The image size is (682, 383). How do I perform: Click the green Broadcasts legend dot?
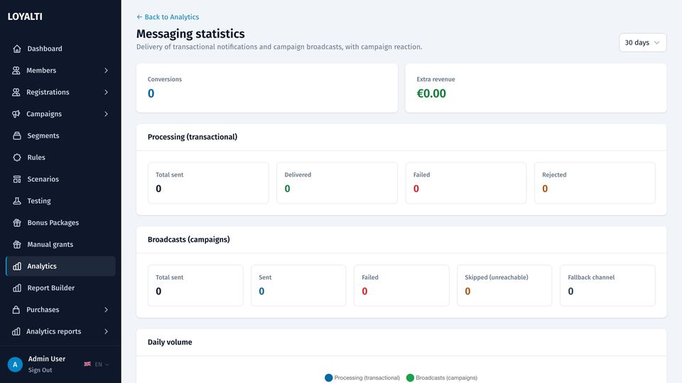[x=410, y=378]
